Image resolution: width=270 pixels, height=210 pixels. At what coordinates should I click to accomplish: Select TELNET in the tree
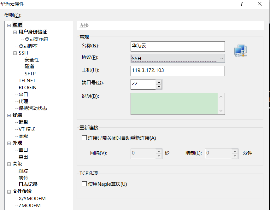click(27, 80)
